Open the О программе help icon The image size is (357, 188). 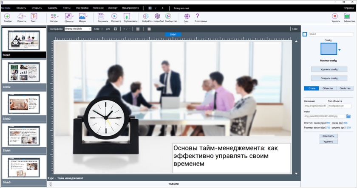pyautogui.click(x=197, y=16)
